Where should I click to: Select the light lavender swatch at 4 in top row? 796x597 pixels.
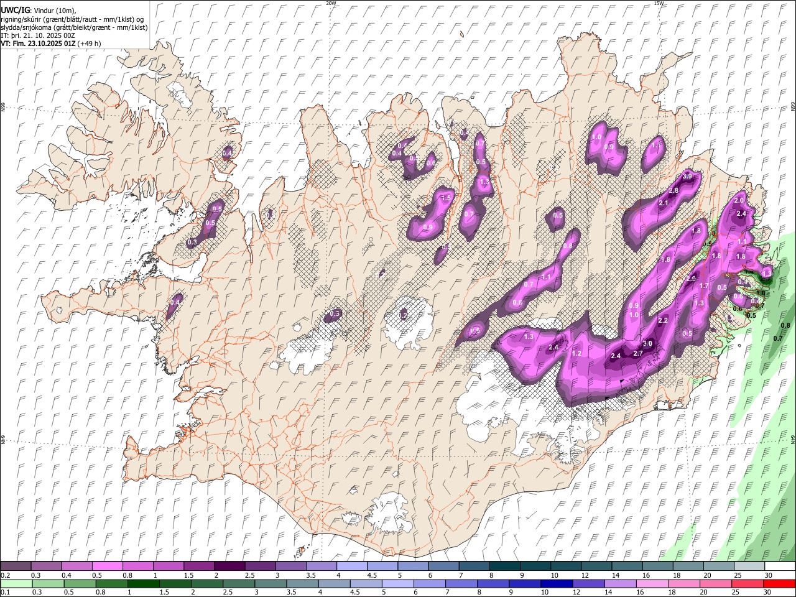[351, 567]
